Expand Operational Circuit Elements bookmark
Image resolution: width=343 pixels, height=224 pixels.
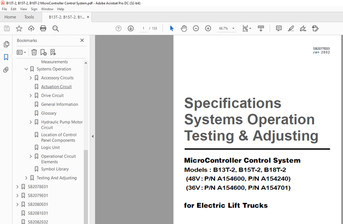(x=30, y=157)
